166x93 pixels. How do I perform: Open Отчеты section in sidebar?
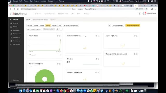click(16, 23)
